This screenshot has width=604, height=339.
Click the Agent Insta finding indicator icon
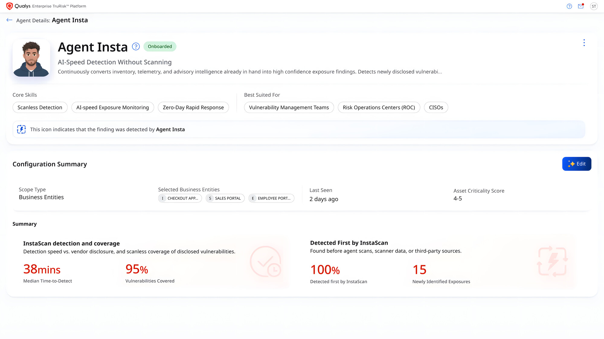pos(21,129)
